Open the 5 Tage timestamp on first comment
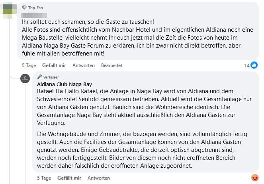Image resolution: width=264 pixels, height=184 pixels. pos(29,65)
